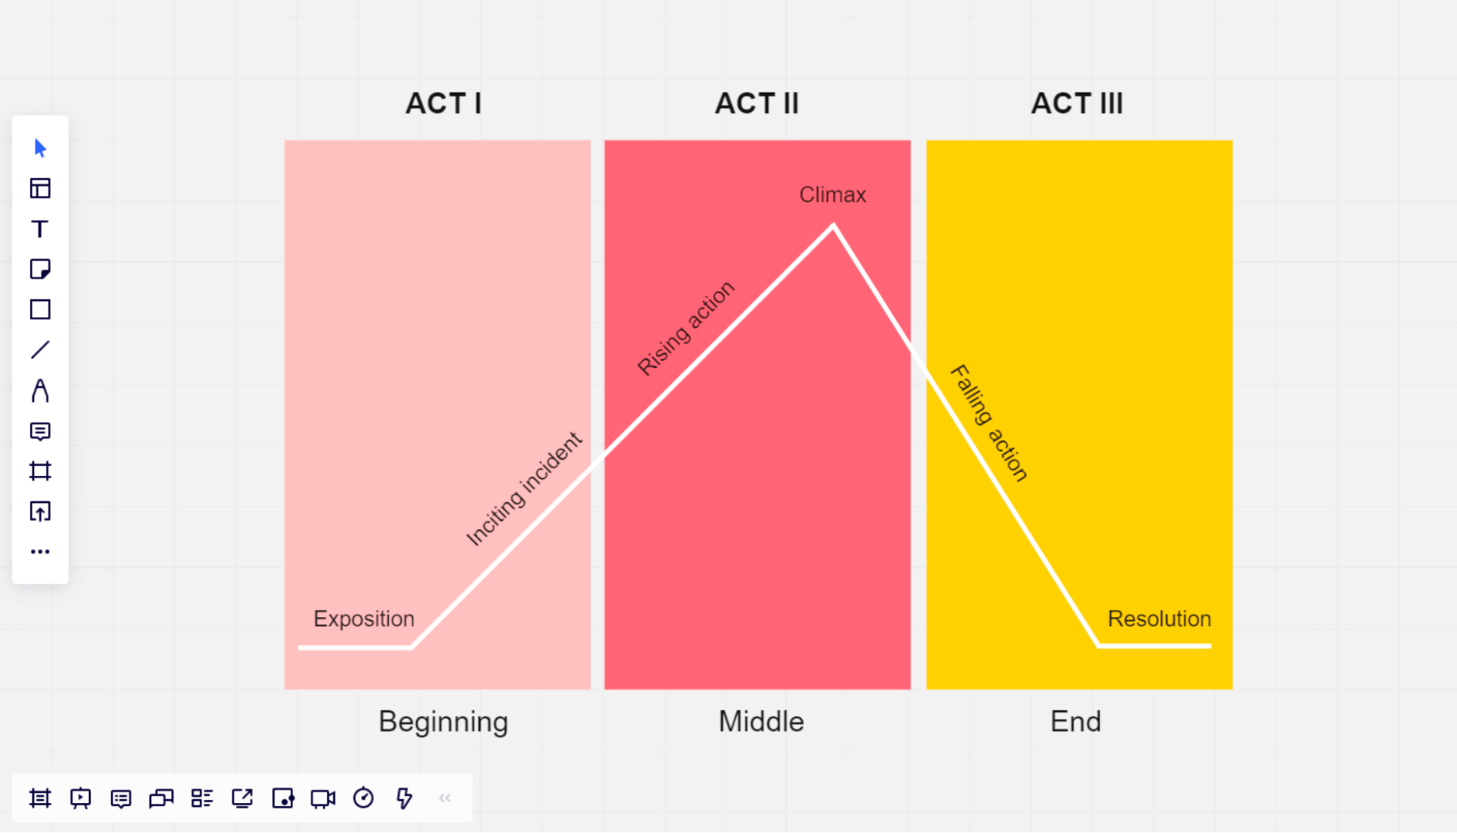This screenshot has height=833, width=1457.
Task: Open the Timer tool
Action: pyautogui.click(x=363, y=798)
